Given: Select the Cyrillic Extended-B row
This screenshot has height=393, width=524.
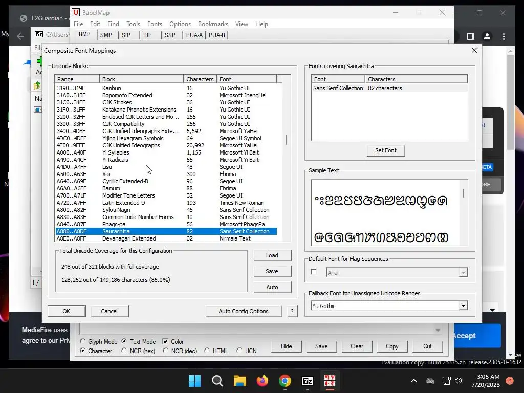Looking at the screenshot, I should click(x=166, y=181).
